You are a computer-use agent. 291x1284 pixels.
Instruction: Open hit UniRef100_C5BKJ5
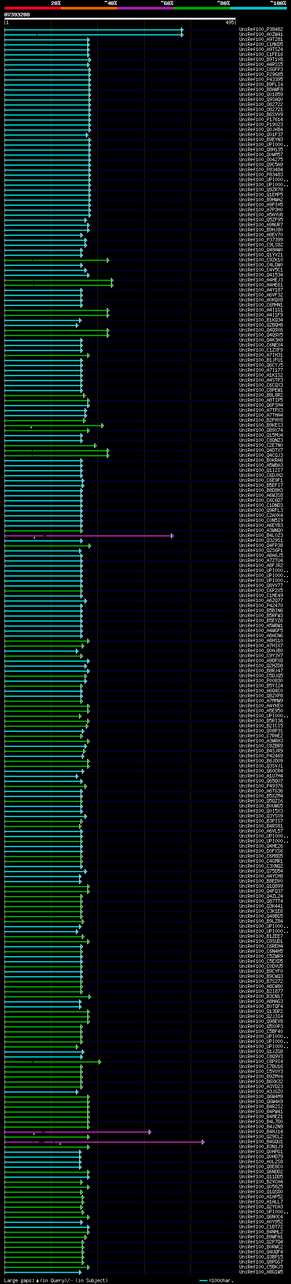pos(261,1267)
